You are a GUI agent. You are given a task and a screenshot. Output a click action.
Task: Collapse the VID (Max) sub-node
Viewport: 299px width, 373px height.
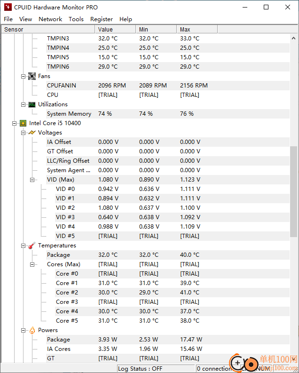point(32,180)
